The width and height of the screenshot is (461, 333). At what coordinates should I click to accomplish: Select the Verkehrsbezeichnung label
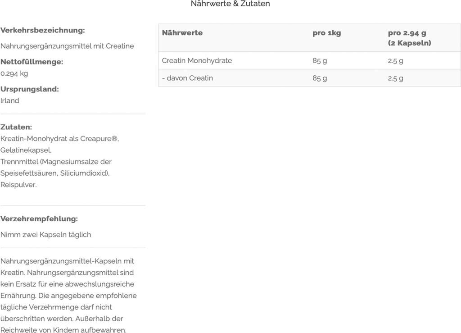coord(43,30)
